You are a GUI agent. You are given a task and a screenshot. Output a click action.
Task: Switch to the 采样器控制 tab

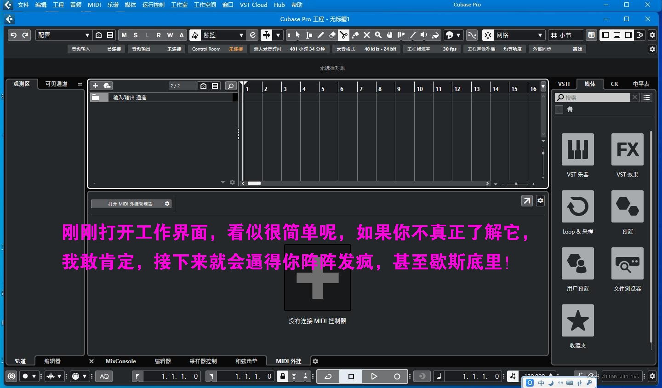click(x=203, y=361)
